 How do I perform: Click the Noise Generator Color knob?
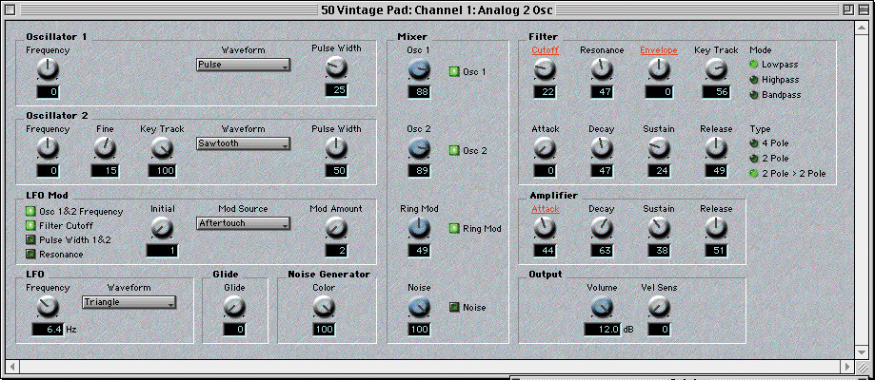coord(324,307)
